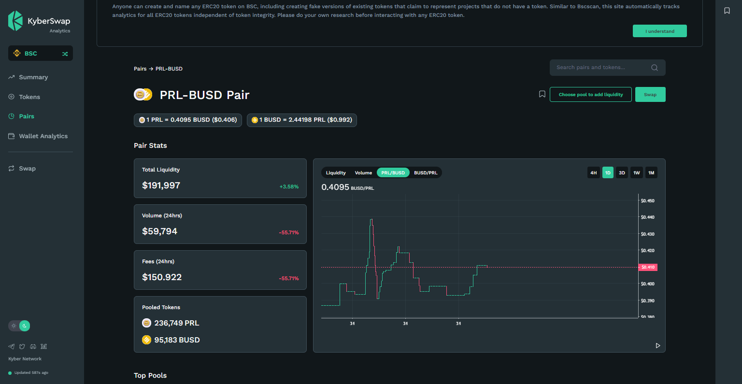Open the Medium icon link
This screenshot has height=384, width=742.
point(44,346)
